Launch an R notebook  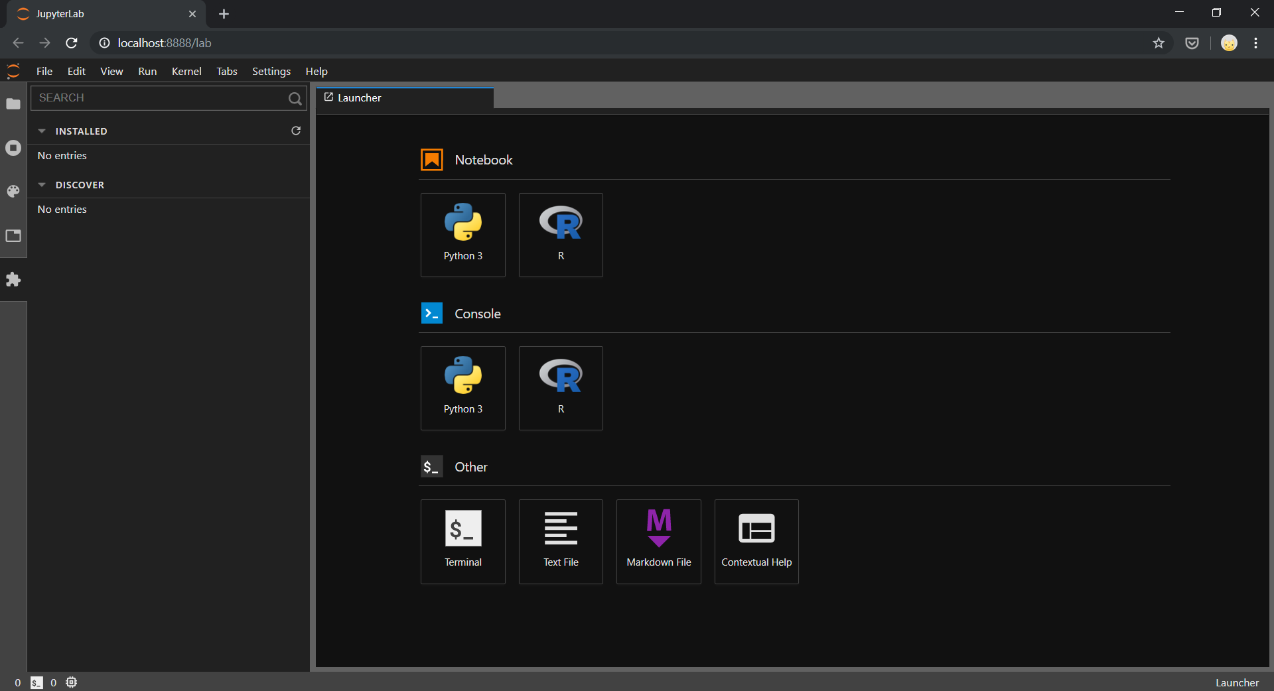click(x=561, y=235)
